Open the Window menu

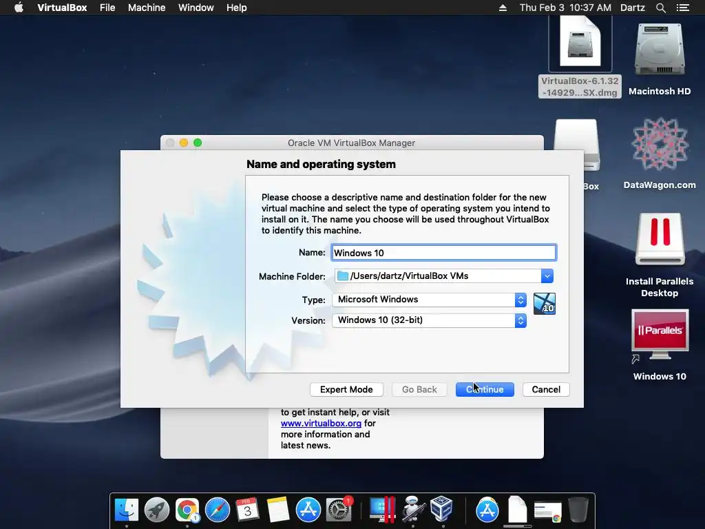click(x=196, y=8)
